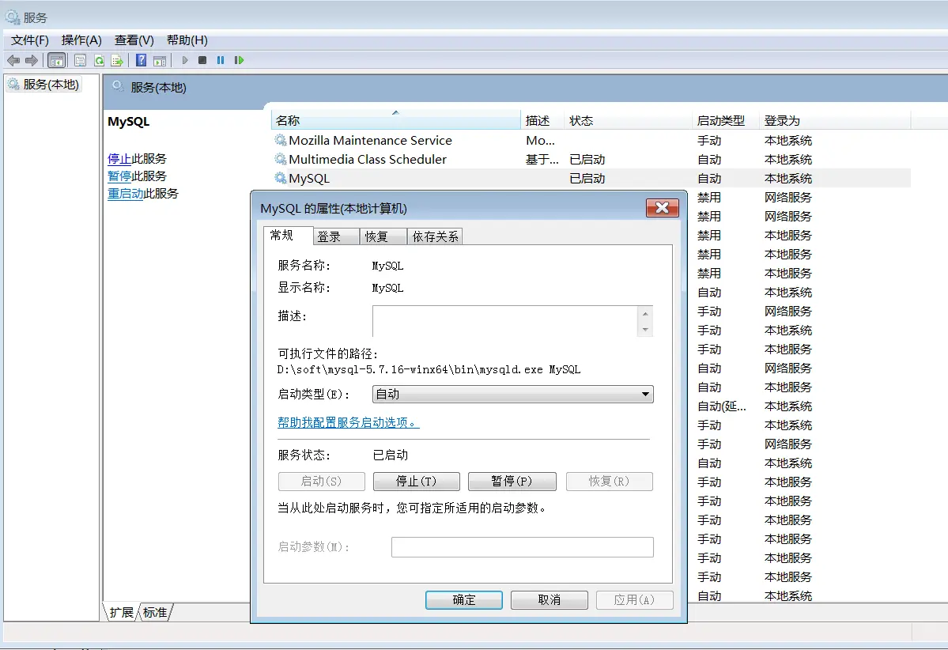Sort by the 状态 column header
The width and height of the screenshot is (948, 650).
click(628, 120)
